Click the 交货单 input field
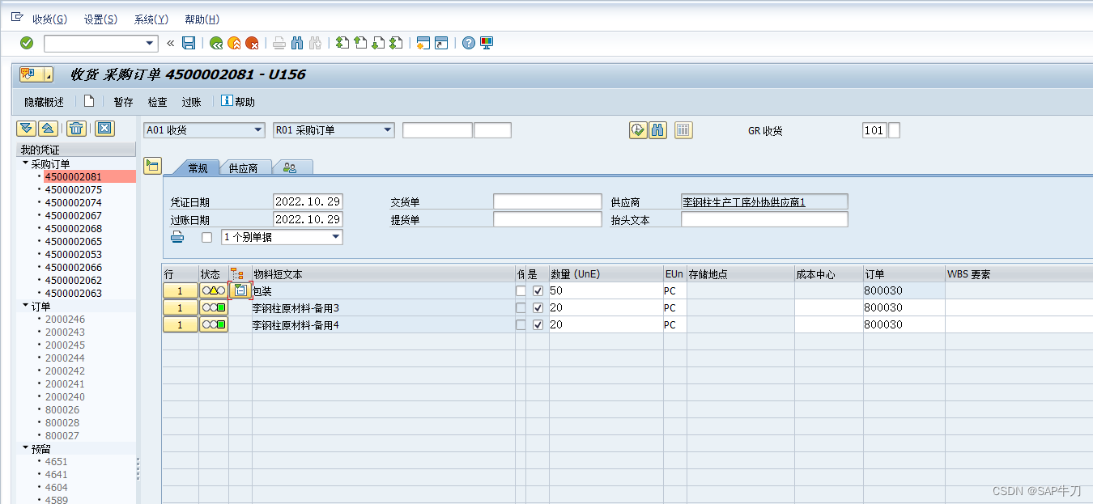Image resolution: width=1093 pixels, height=504 pixels. (x=547, y=201)
